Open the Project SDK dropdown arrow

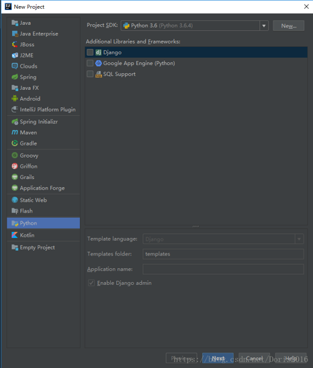(264, 25)
